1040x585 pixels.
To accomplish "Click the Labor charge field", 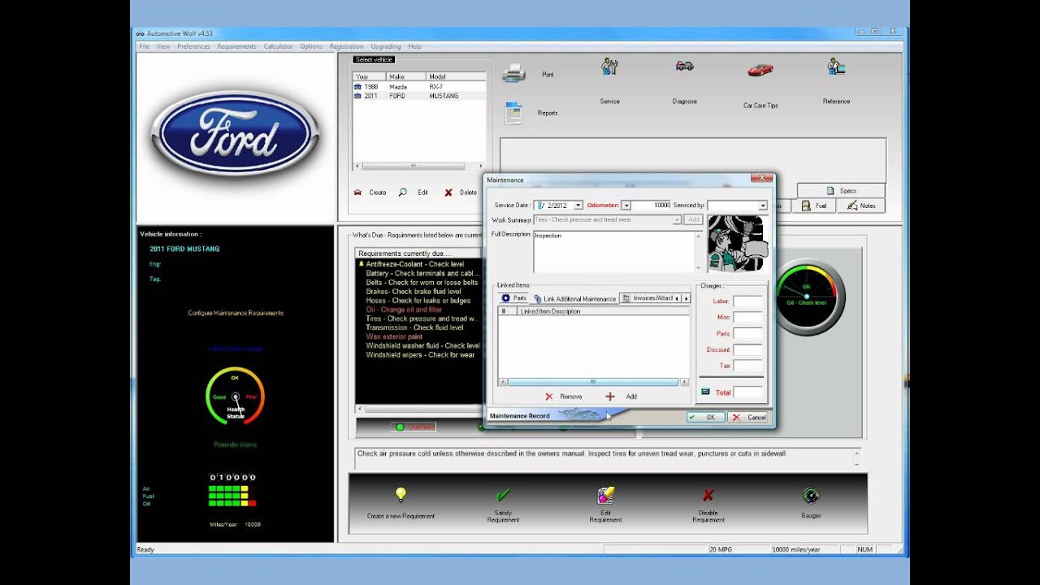I will coord(747,301).
